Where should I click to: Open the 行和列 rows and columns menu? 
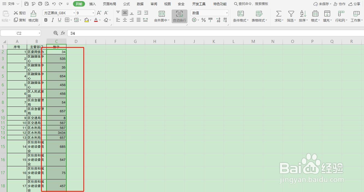click(341, 17)
